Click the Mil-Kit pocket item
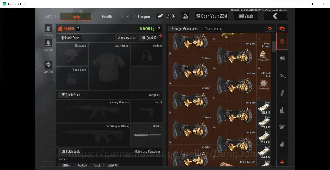This screenshot has height=170, width=330. [x=112, y=165]
